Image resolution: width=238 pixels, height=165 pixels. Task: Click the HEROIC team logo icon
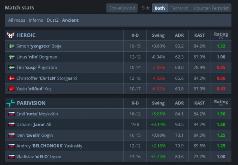pyautogui.click(x=10, y=35)
